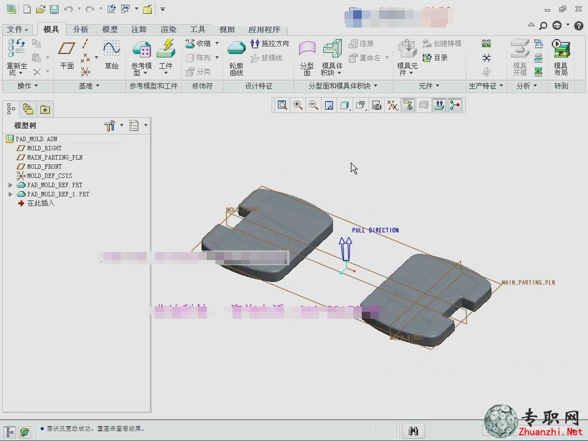This screenshot has width=588, height=441.
Task: Zoom out using the magnifier minus icon
Action: tap(314, 106)
